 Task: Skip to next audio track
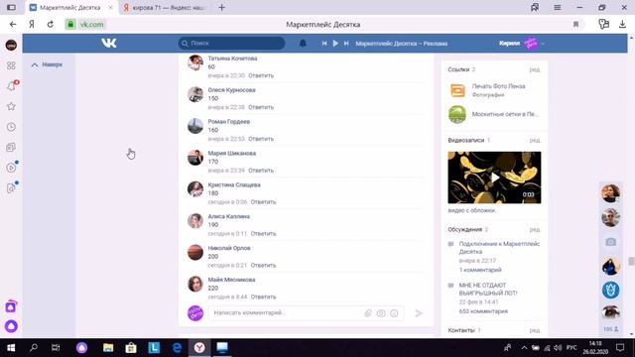[x=346, y=44]
